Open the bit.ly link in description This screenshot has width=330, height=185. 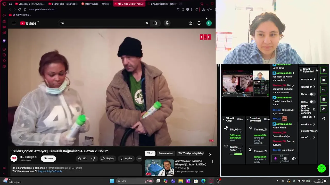(x=50, y=171)
